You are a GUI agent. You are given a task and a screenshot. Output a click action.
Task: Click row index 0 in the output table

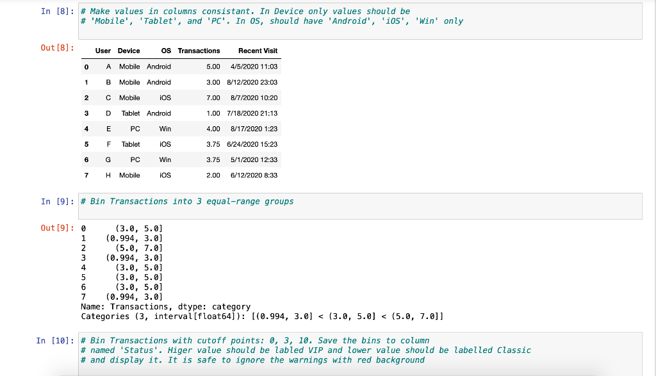click(x=86, y=67)
